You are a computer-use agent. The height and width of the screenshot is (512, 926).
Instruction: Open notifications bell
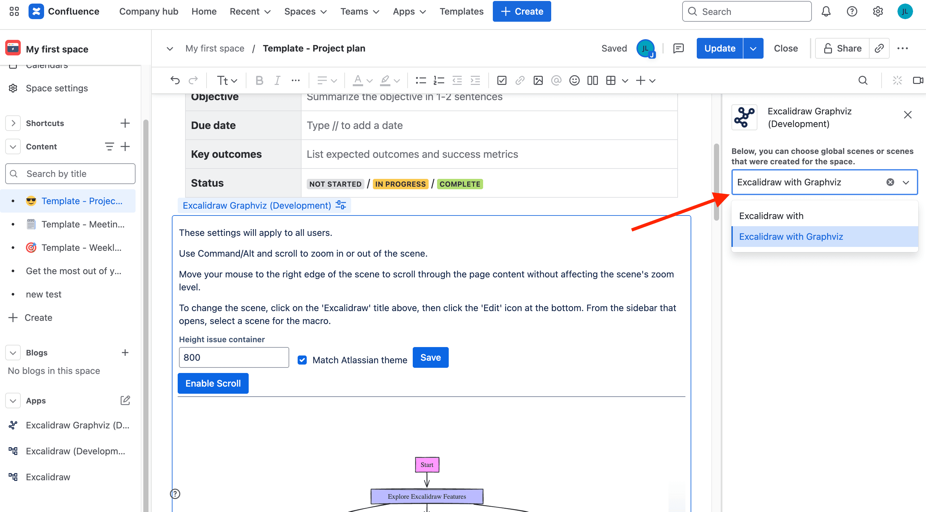[x=826, y=11]
